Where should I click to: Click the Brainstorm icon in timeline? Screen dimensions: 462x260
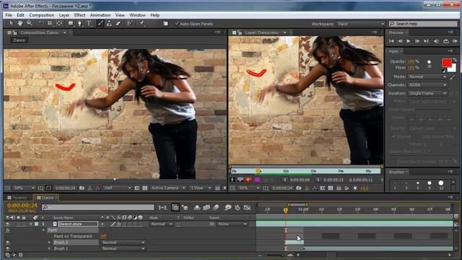(227, 207)
